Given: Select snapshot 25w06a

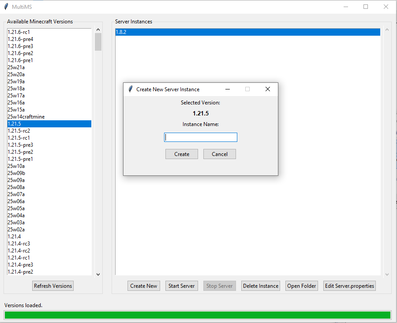Looking at the screenshot, I should click(49, 201).
